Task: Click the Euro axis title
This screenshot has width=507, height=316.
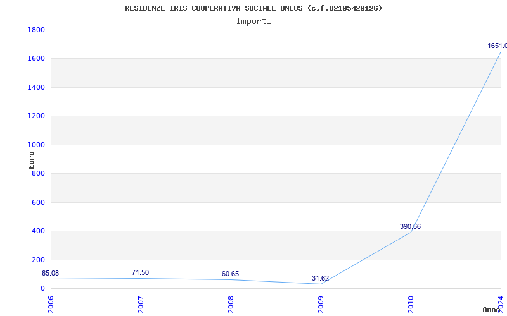Action: tap(31, 161)
